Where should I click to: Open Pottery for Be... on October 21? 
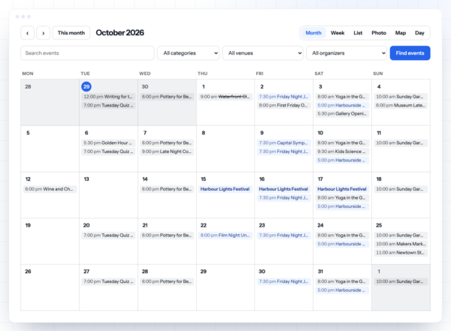(x=167, y=236)
